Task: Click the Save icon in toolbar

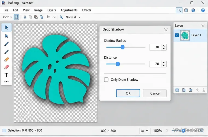Action: tap(16, 17)
